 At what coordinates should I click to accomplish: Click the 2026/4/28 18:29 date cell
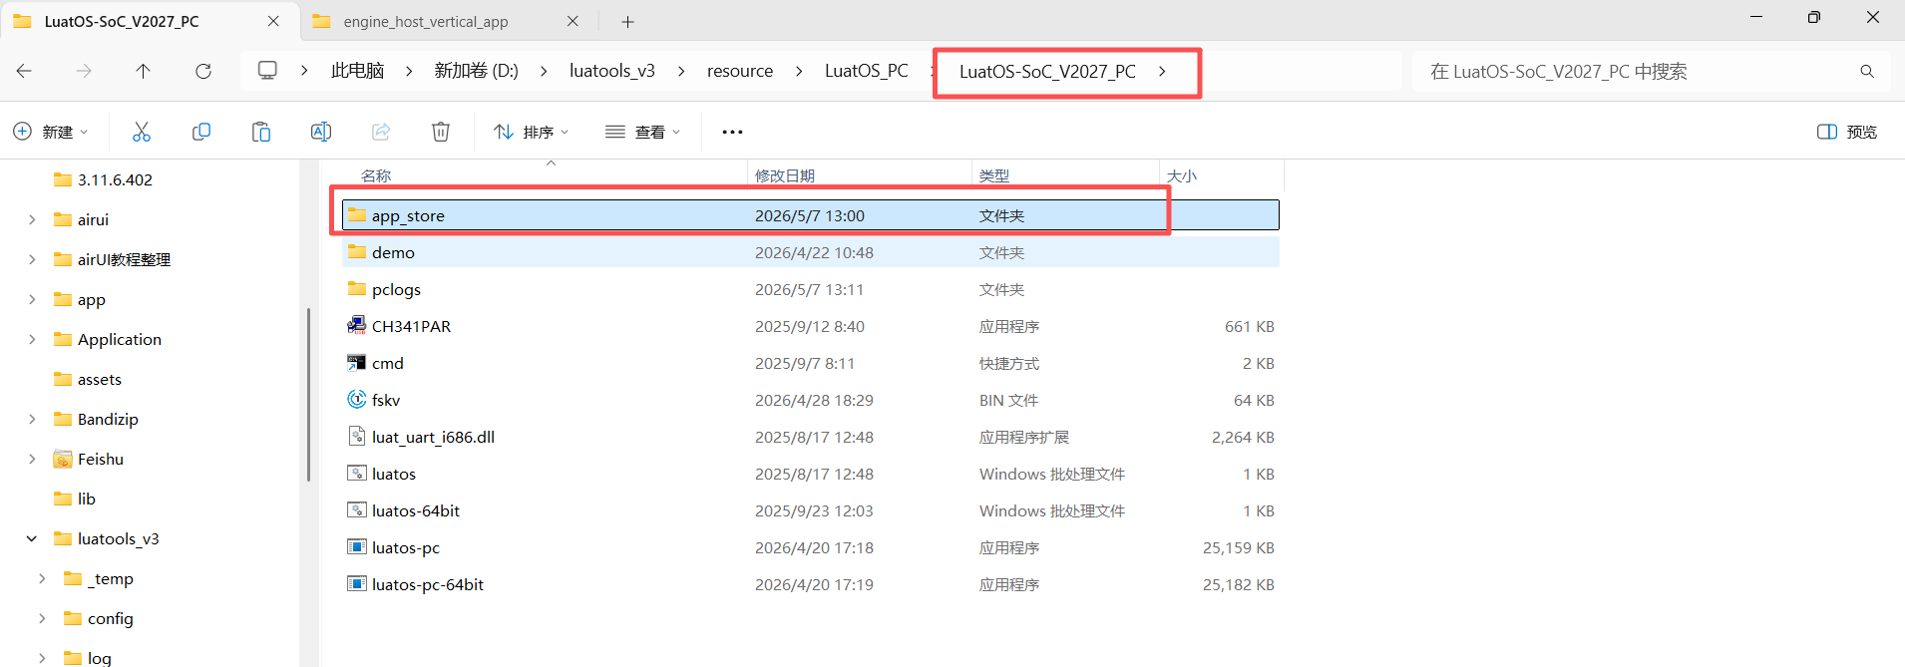[x=814, y=400]
